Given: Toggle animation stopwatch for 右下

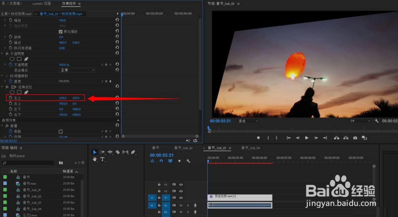Looking at the screenshot, I should [11, 114].
